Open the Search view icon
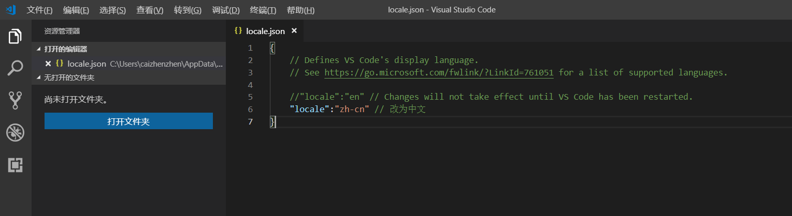 15,68
